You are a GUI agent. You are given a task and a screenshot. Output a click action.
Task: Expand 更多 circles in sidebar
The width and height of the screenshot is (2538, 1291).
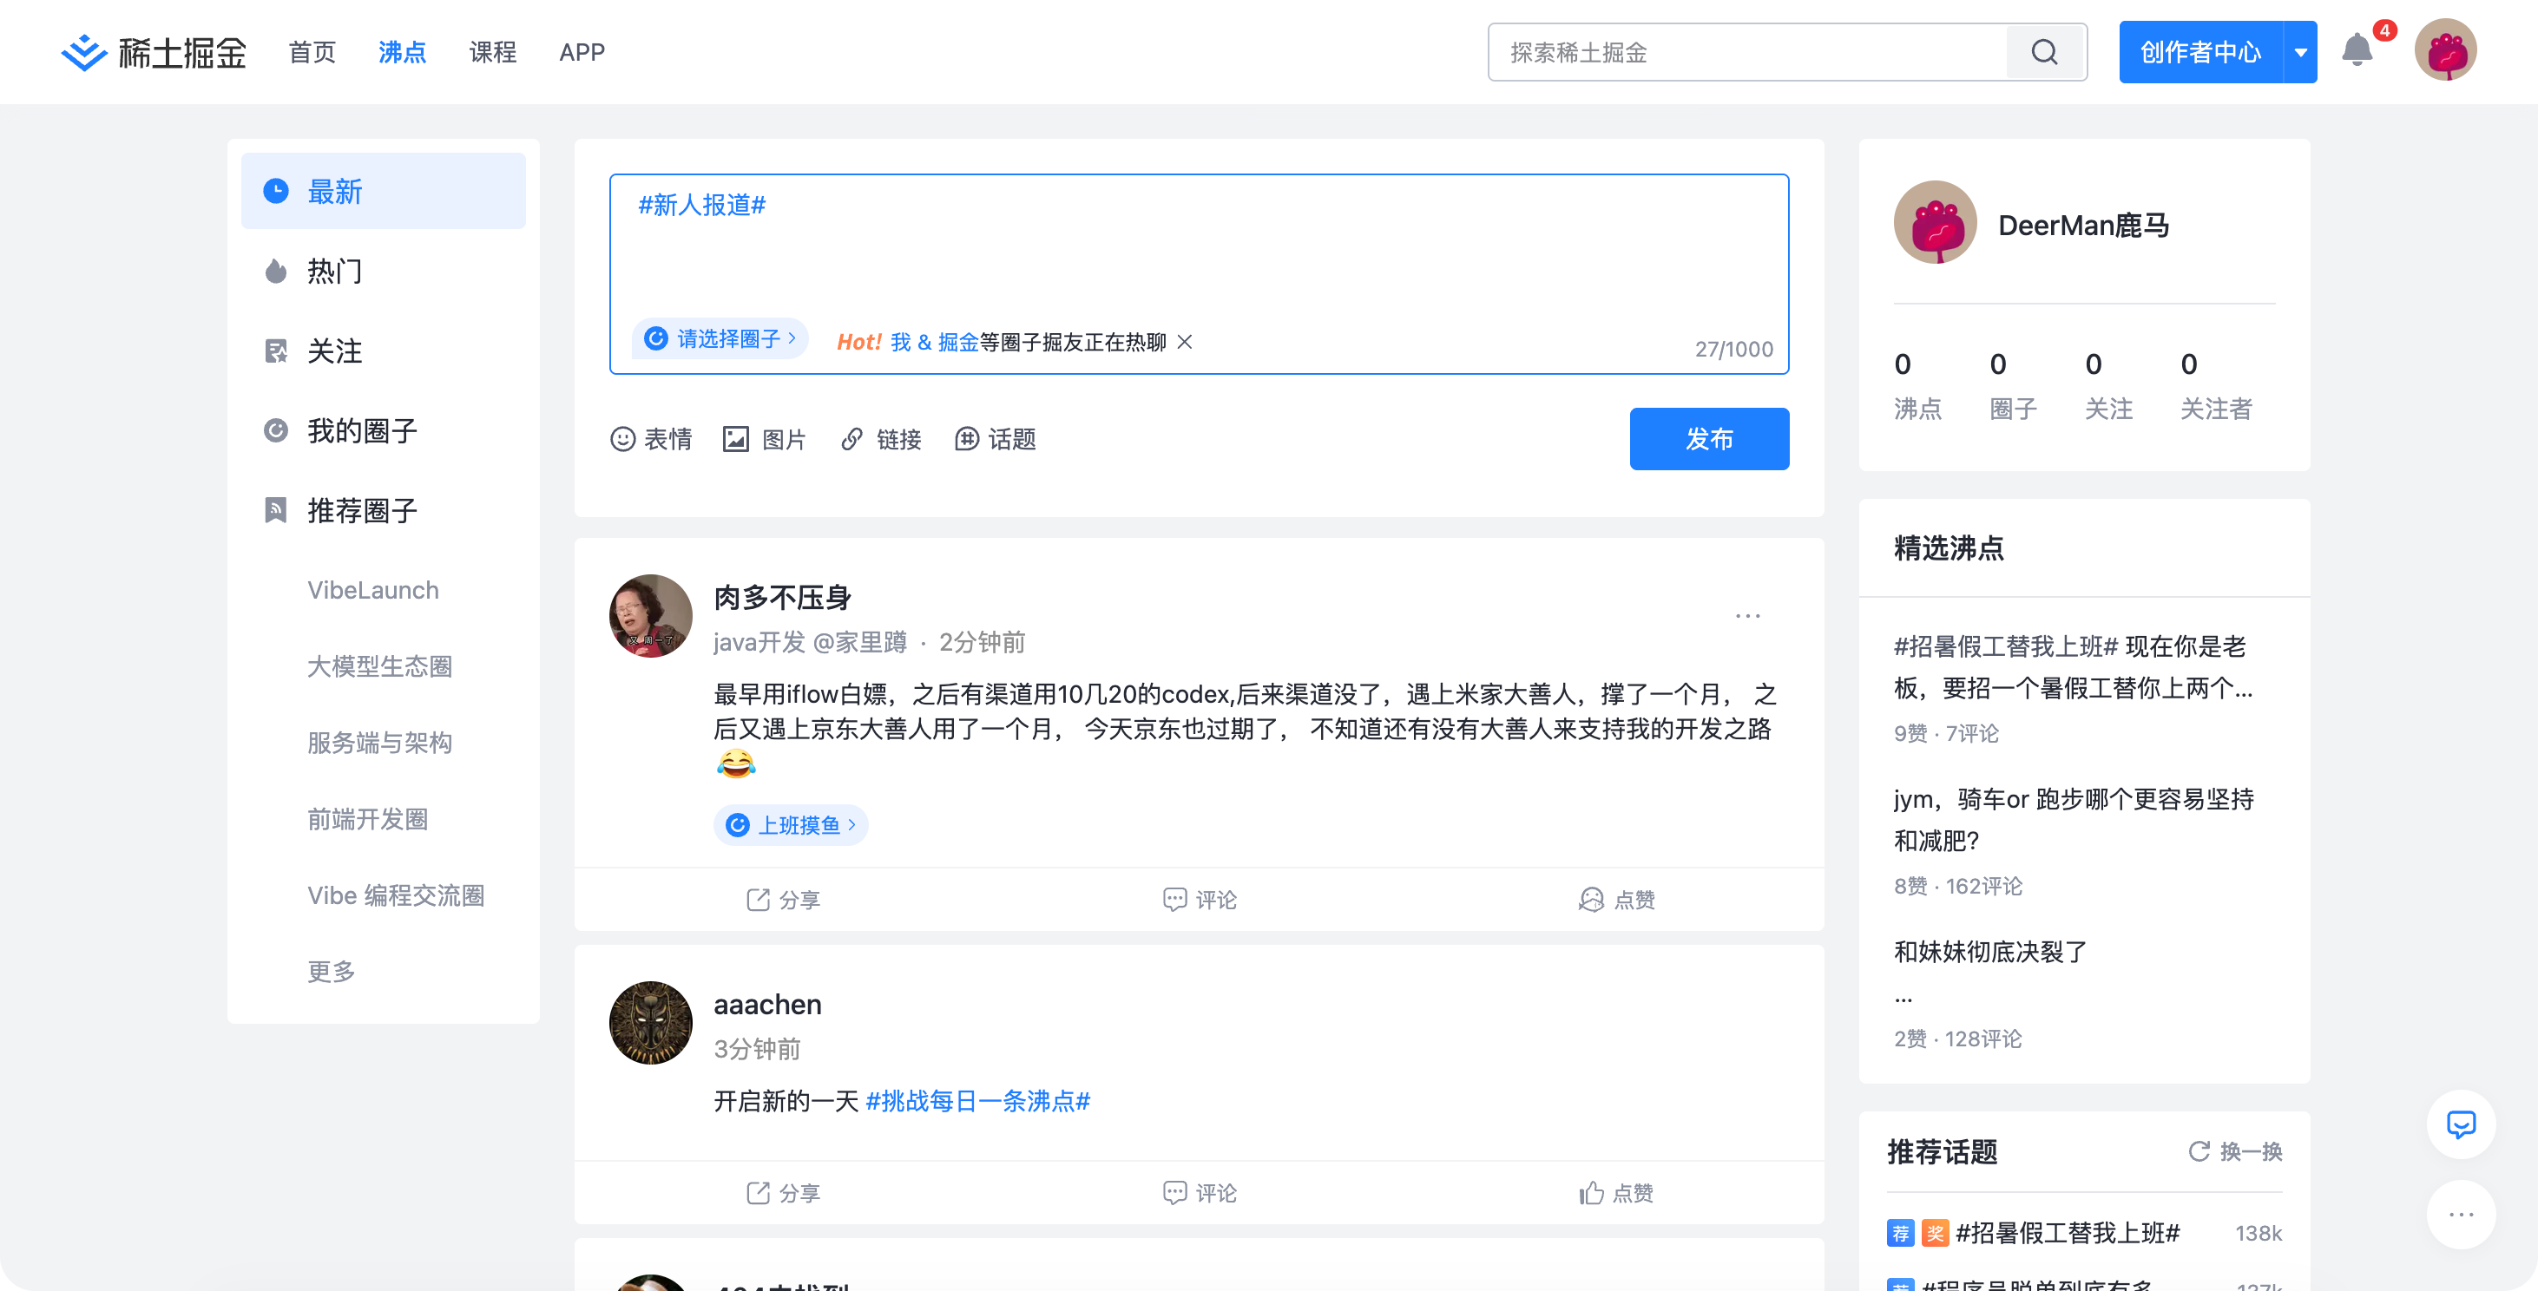click(331, 972)
